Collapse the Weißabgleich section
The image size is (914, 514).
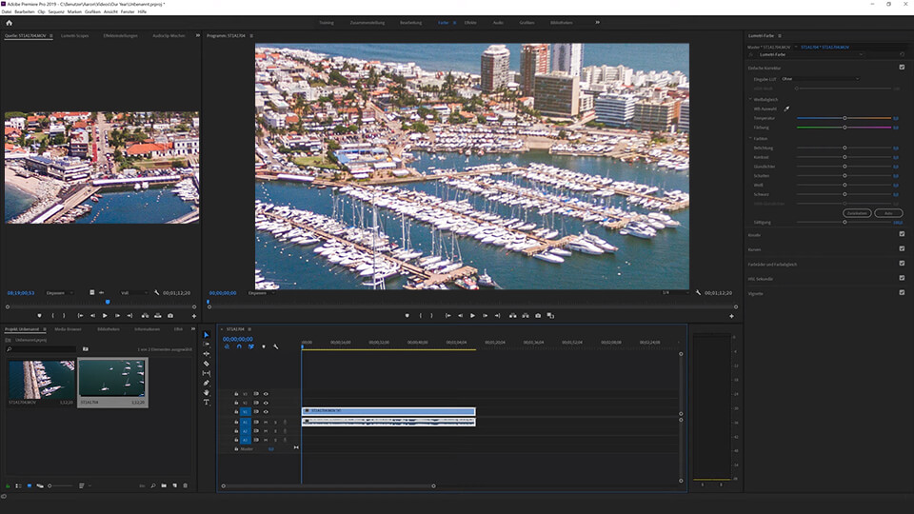coord(750,98)
